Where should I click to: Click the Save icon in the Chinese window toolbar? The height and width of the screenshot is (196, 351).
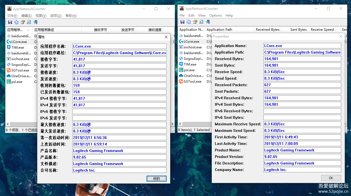coord(10,22)
